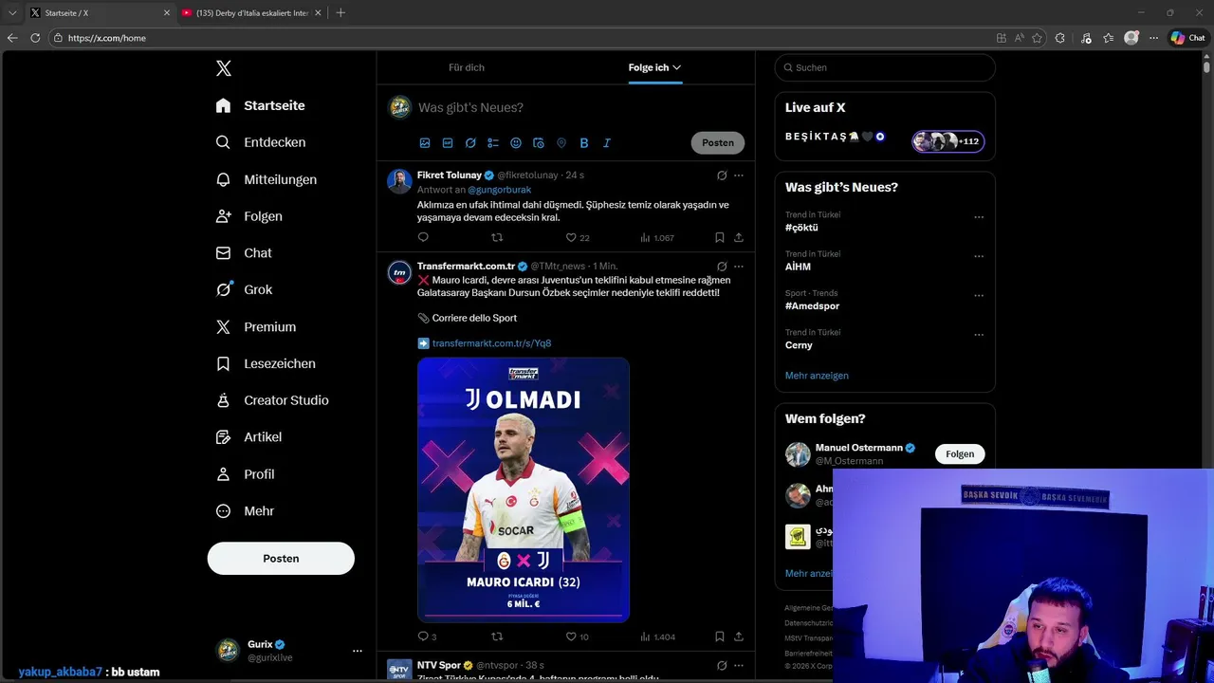Viewport: 1214px width, 683px height.
Task: Open Entdecken search page
Action: [260, 142]
